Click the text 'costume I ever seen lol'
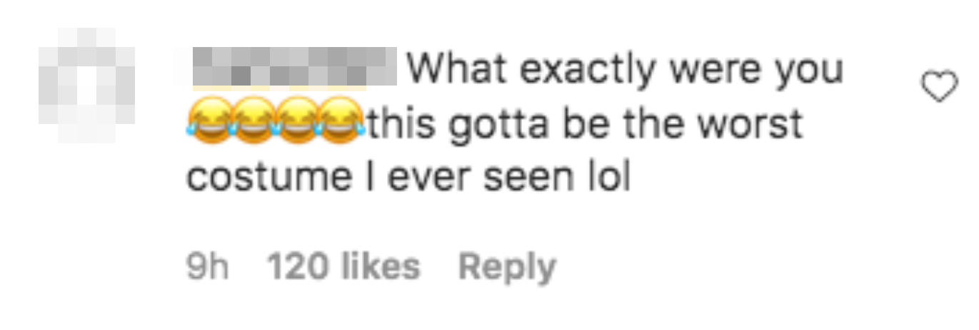The height and width of the screenshot is (330, 979). 408,177
